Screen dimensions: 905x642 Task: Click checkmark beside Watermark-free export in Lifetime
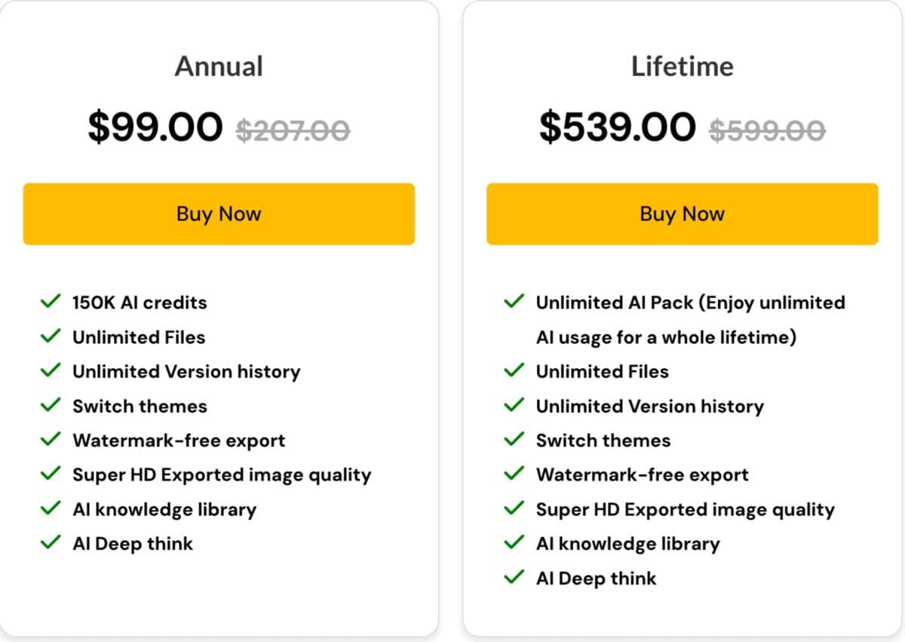pos(514,475)
